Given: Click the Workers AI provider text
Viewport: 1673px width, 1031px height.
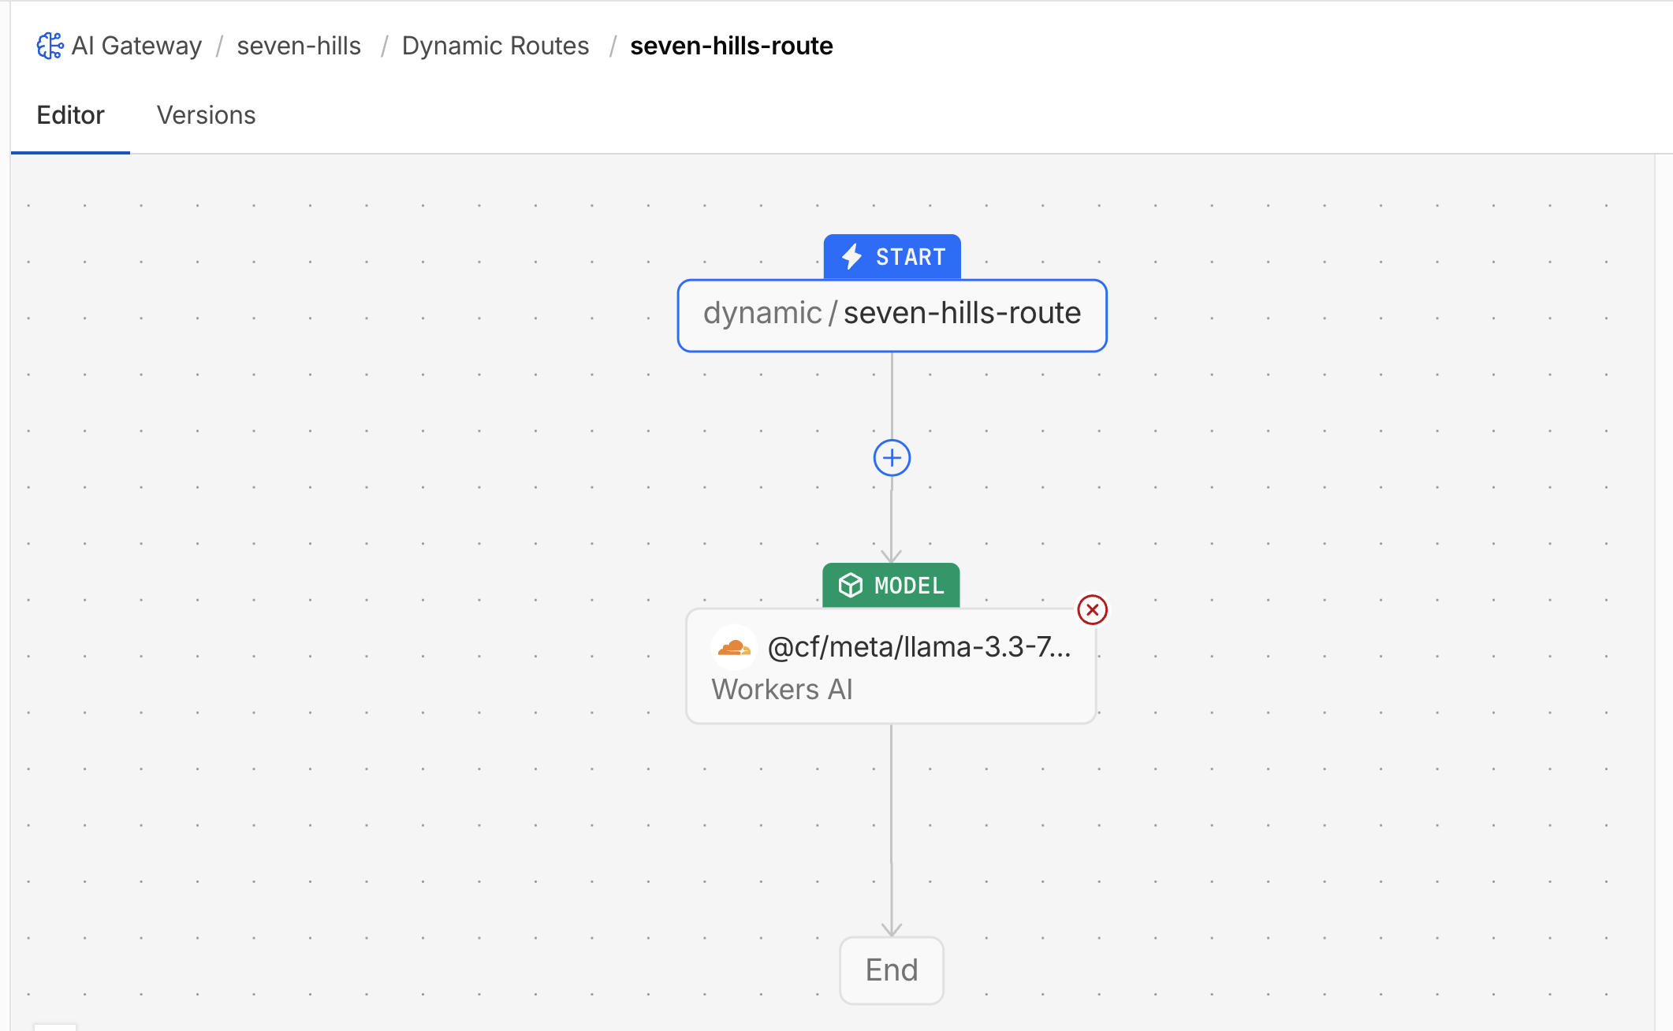Looking at the screenshot, I should 782,690.
